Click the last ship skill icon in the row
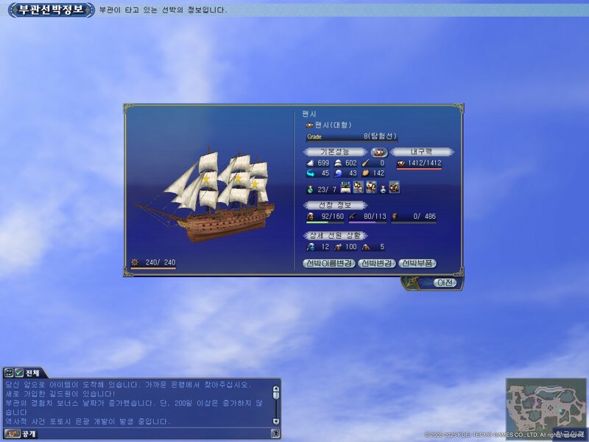 (394, 187)
